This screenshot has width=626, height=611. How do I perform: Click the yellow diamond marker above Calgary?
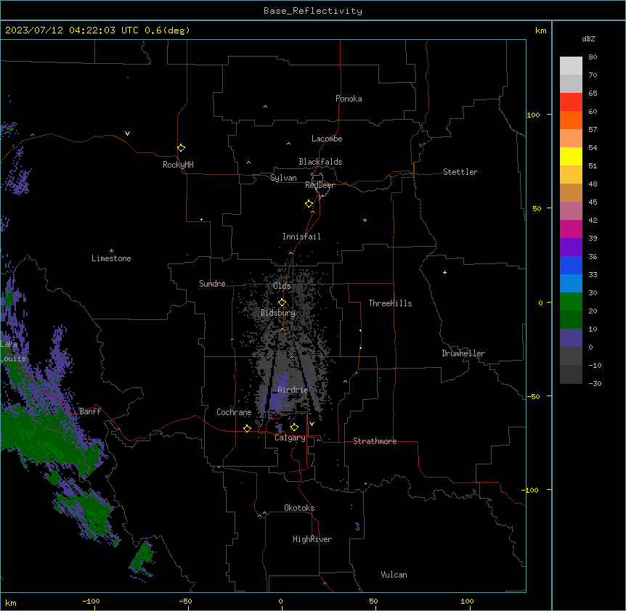tap(294, 427)
